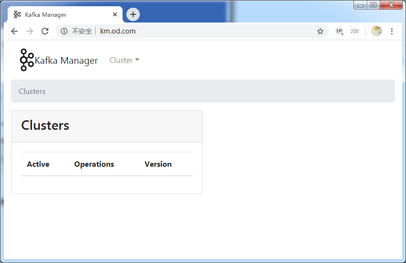Minimize the browser window

pyautogui.click(x=361, y=5)
